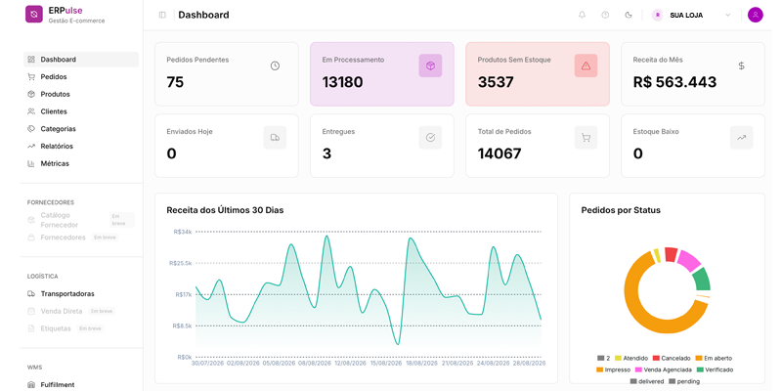Collapse sidebar using the panel toggle icon
Screen dimensions: 782x391
[x=162, y=15]
